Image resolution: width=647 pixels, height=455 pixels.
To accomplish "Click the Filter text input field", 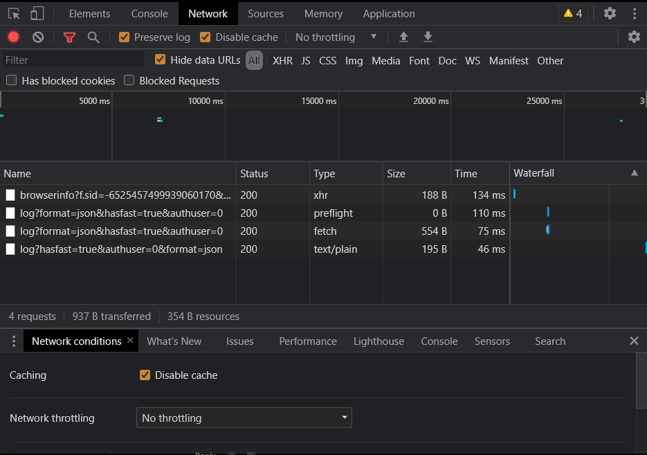I will [x=73, y=60].
